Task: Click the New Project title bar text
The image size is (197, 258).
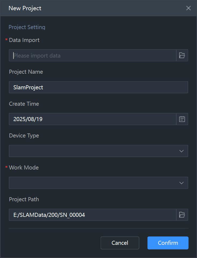Action: [25, 8]
